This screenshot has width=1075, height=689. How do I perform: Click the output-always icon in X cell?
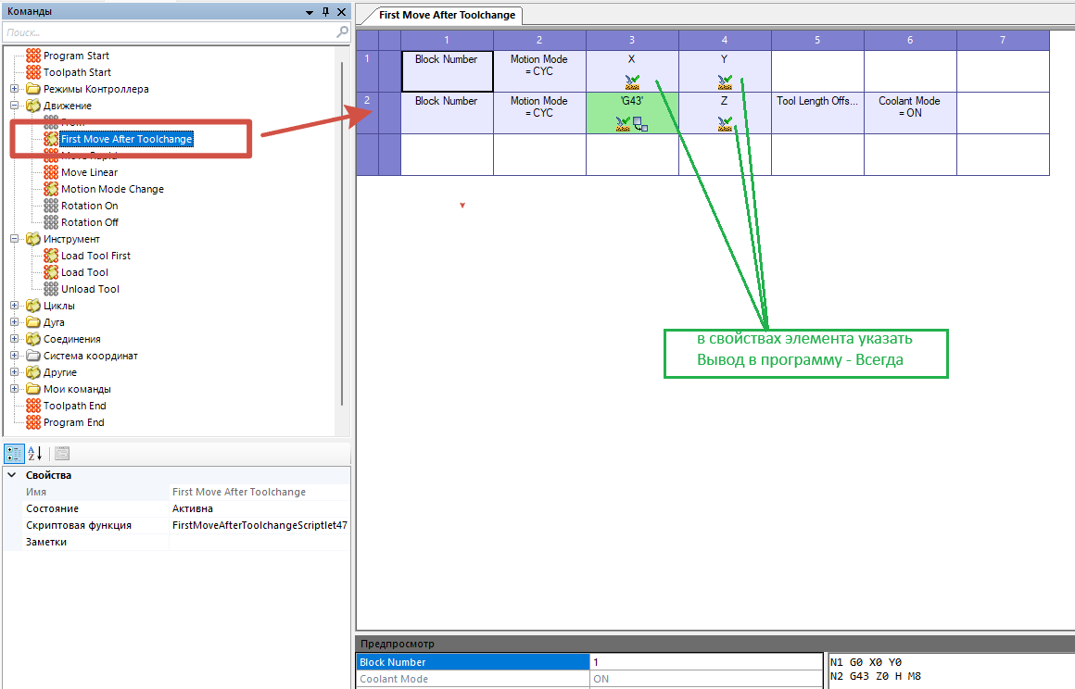point(632,82)
